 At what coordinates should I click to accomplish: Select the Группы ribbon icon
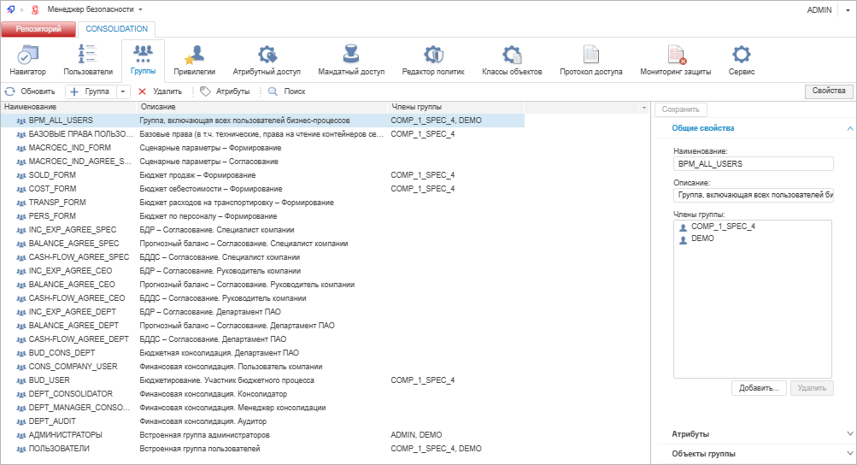point(143,60)
